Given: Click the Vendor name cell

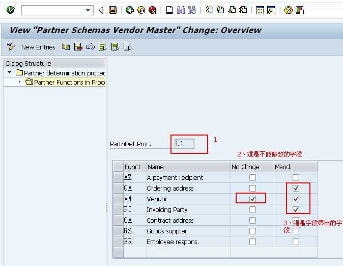Looking at the screenshot, I should coord(189,199).
